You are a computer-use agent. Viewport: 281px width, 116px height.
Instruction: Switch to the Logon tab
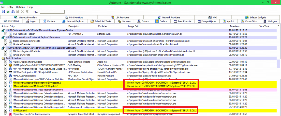31,22
